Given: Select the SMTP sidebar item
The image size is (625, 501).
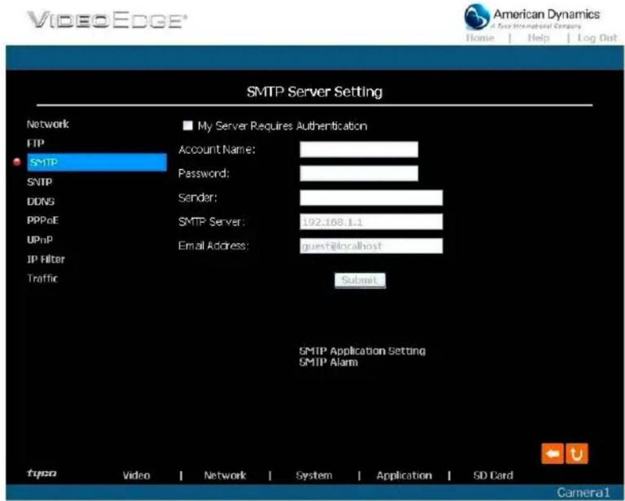Looking at the screenshot, I should click(97, 162).
